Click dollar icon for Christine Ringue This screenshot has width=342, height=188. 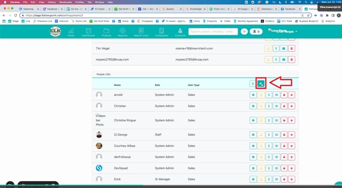(x=269, y=120)
